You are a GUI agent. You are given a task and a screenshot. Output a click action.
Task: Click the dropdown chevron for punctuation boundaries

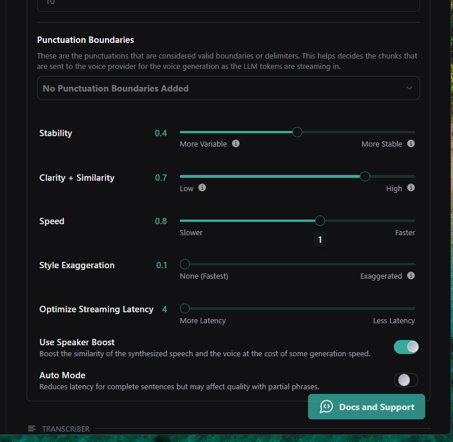[409, 89]
